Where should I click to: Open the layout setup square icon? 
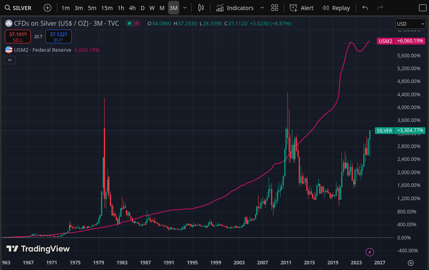point(423,8)
